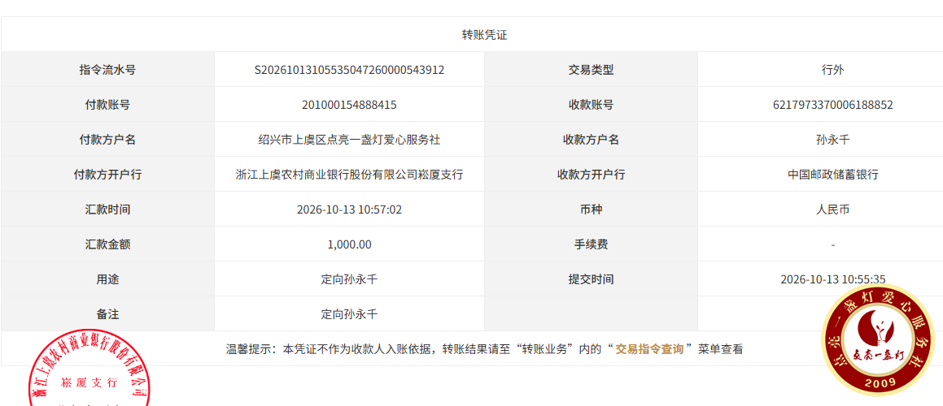This screenshot has width=943, height=406.
Task: Click the 汇款时间 label
Action: tap(107, 209)
